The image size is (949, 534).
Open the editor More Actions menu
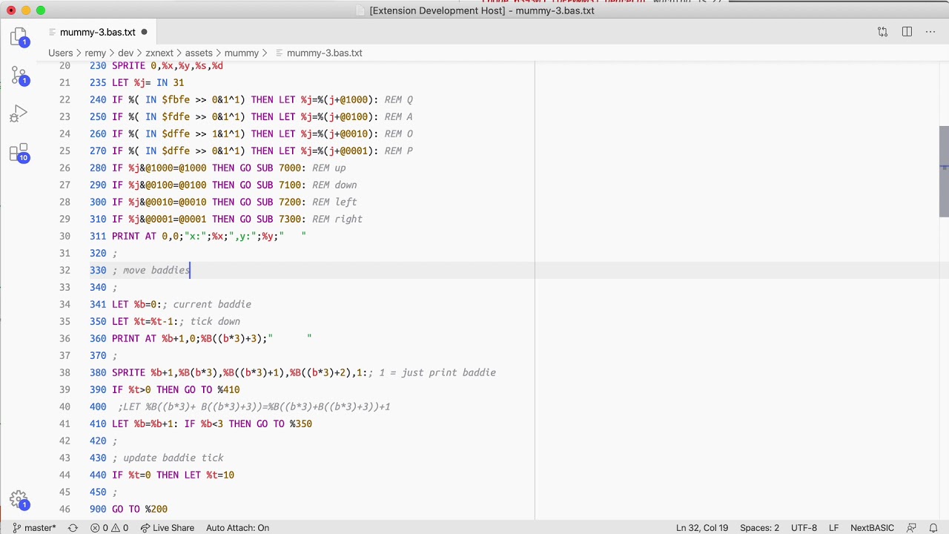point(930,32)
